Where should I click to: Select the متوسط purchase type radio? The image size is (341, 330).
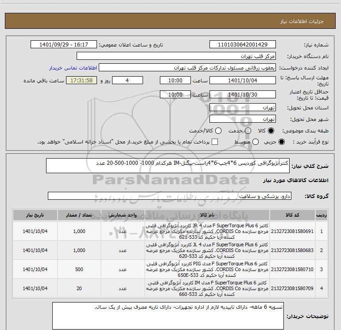click(x=256, y=142)
